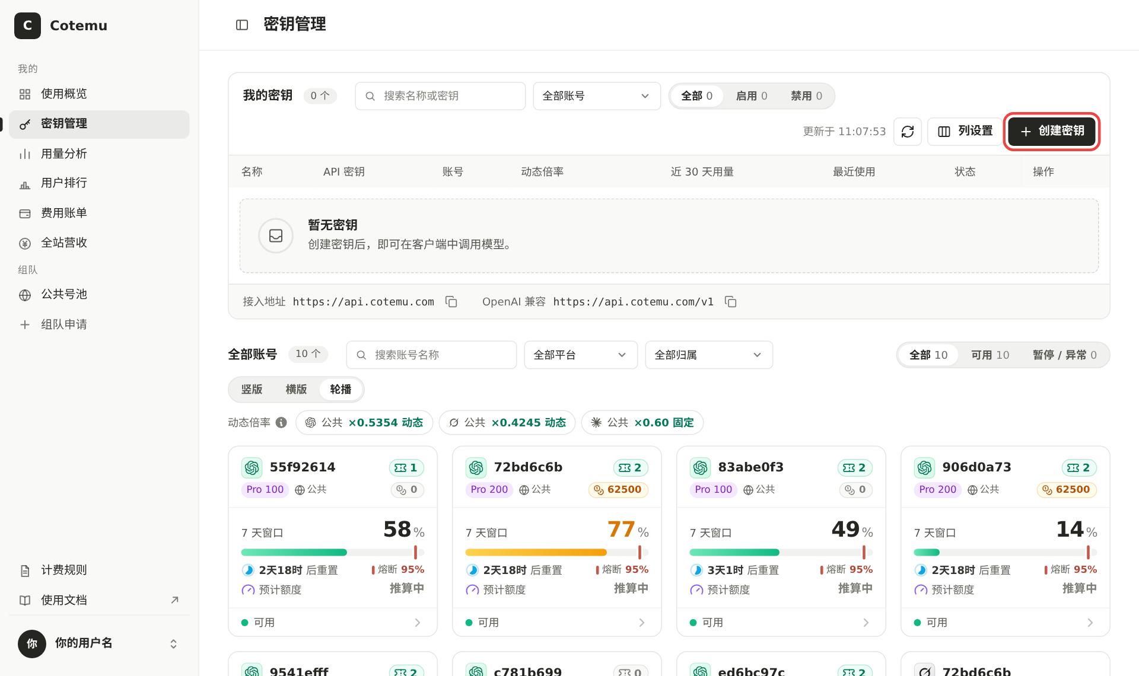Select 暂停 / 异常 0 account filter
This screenshot has height=676, width=1139.
[x=1064, y=355]
